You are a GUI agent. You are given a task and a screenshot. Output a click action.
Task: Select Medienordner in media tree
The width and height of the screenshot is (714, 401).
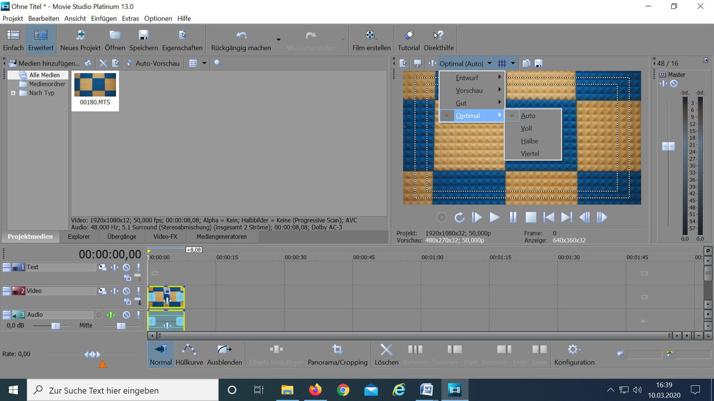tap(47, 84)
